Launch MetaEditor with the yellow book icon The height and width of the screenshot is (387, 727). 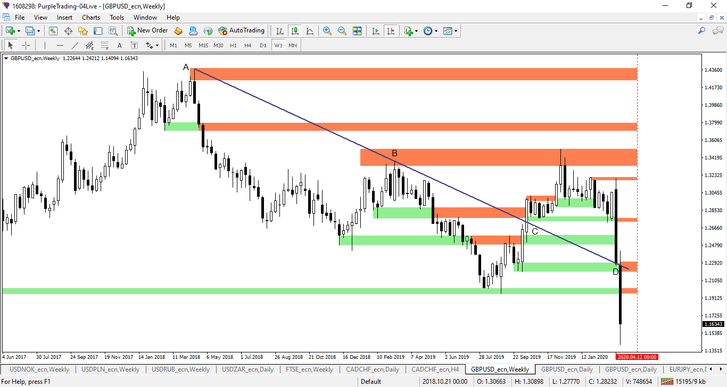click(178, 31)
